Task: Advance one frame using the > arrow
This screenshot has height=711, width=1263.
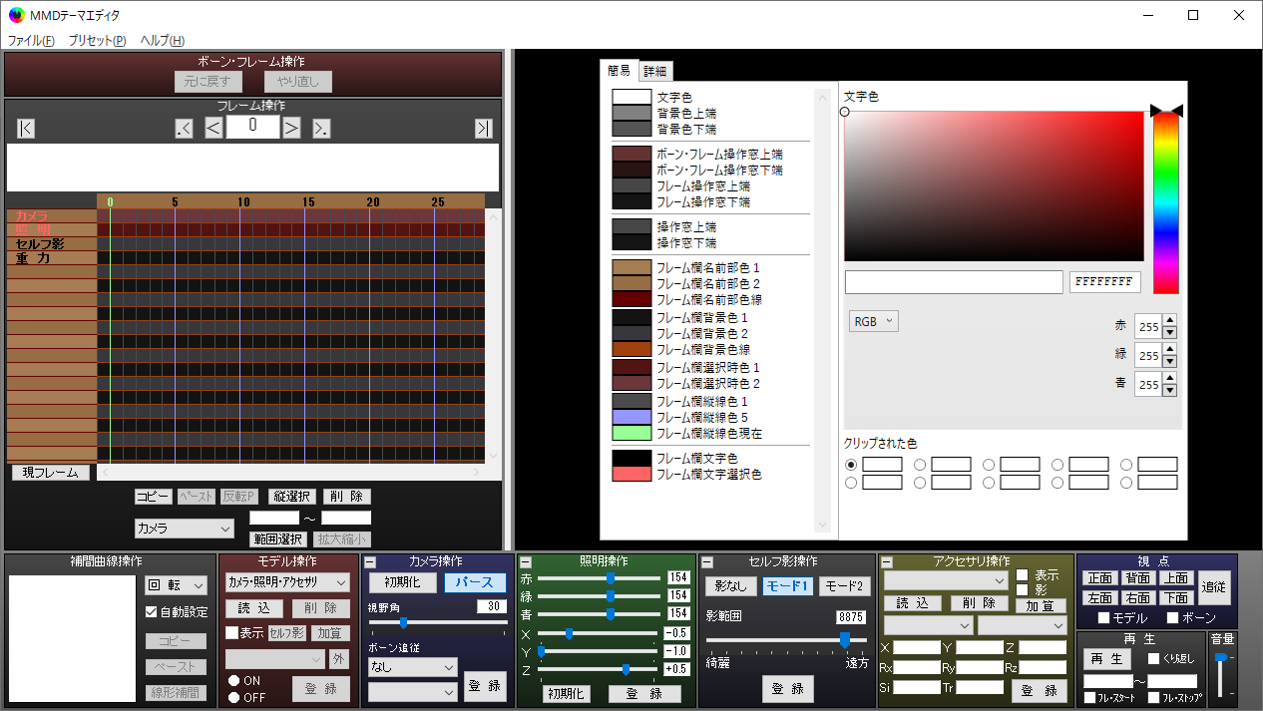Action: point(289,127)
